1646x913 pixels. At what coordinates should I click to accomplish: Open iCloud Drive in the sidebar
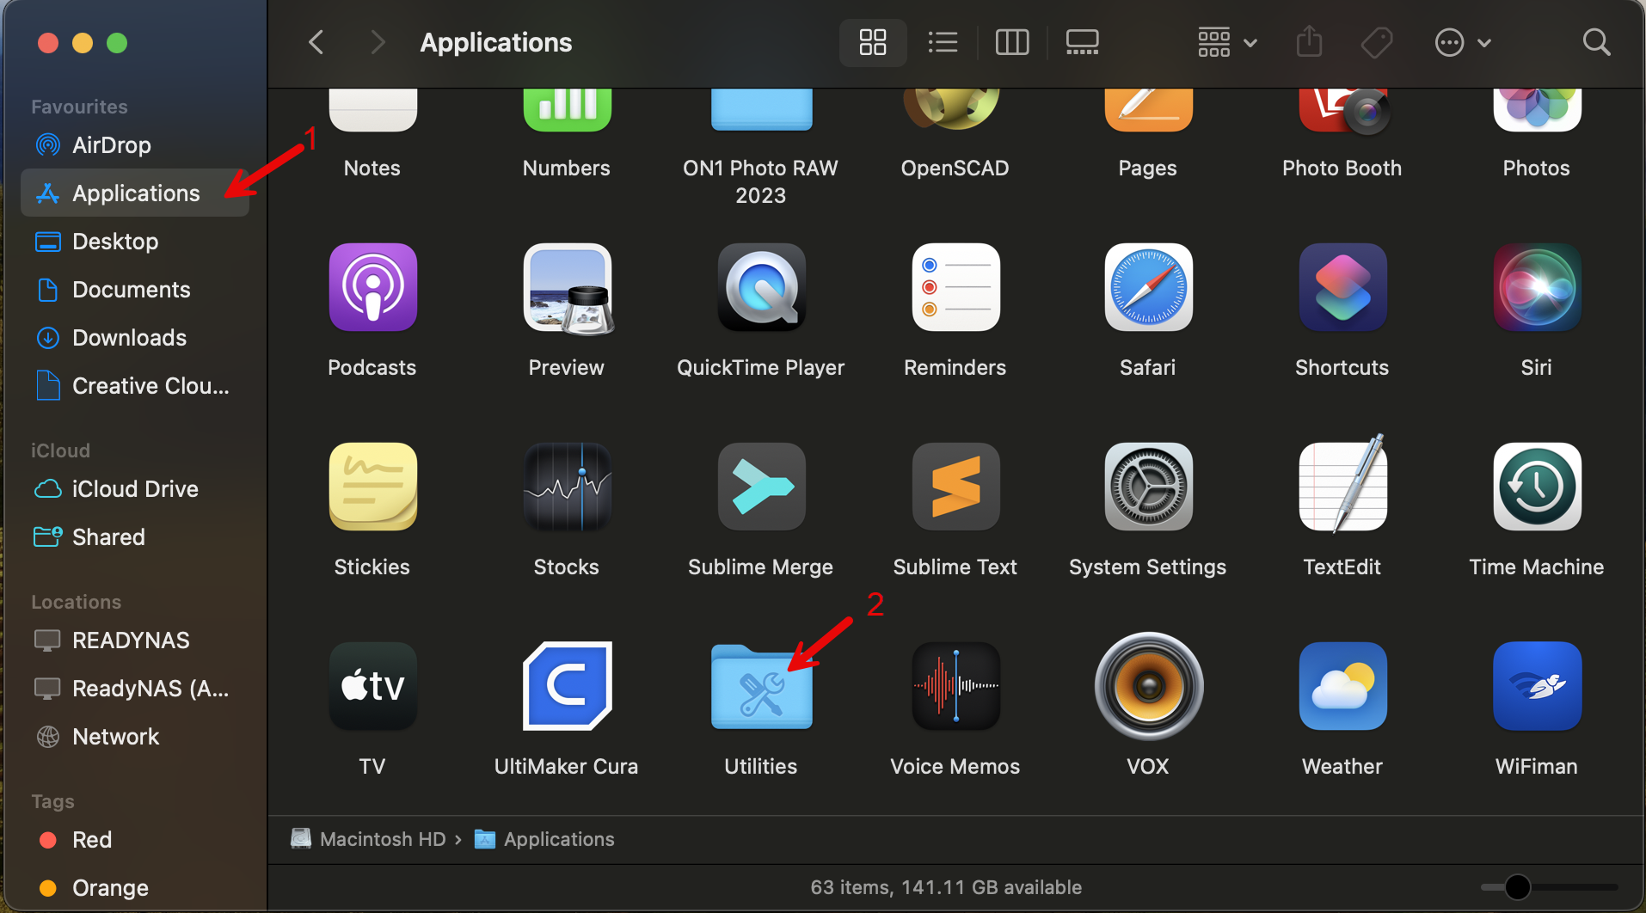pyautogui.click(x=135, y=489)
